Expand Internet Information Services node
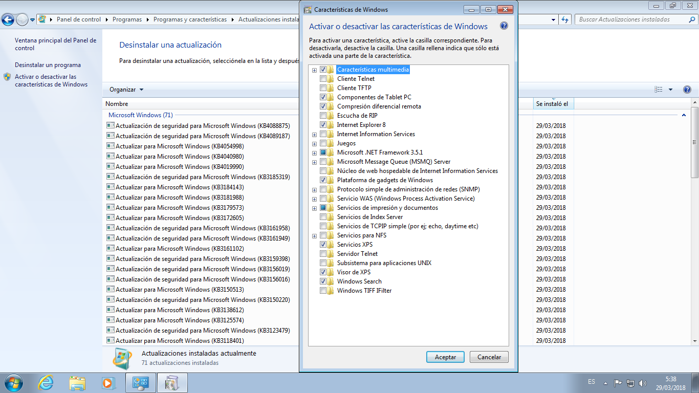This screenshot has height=393, width=699. point(315,135)
